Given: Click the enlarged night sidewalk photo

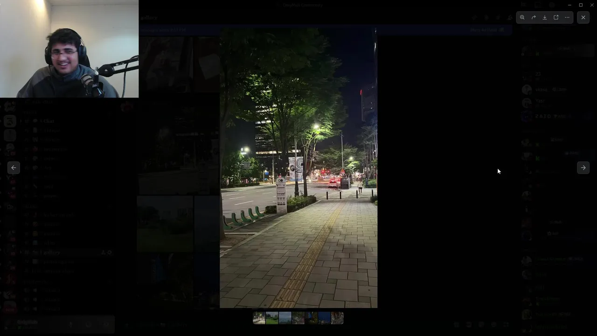Looking at the screenshot, I should [298, 168].
